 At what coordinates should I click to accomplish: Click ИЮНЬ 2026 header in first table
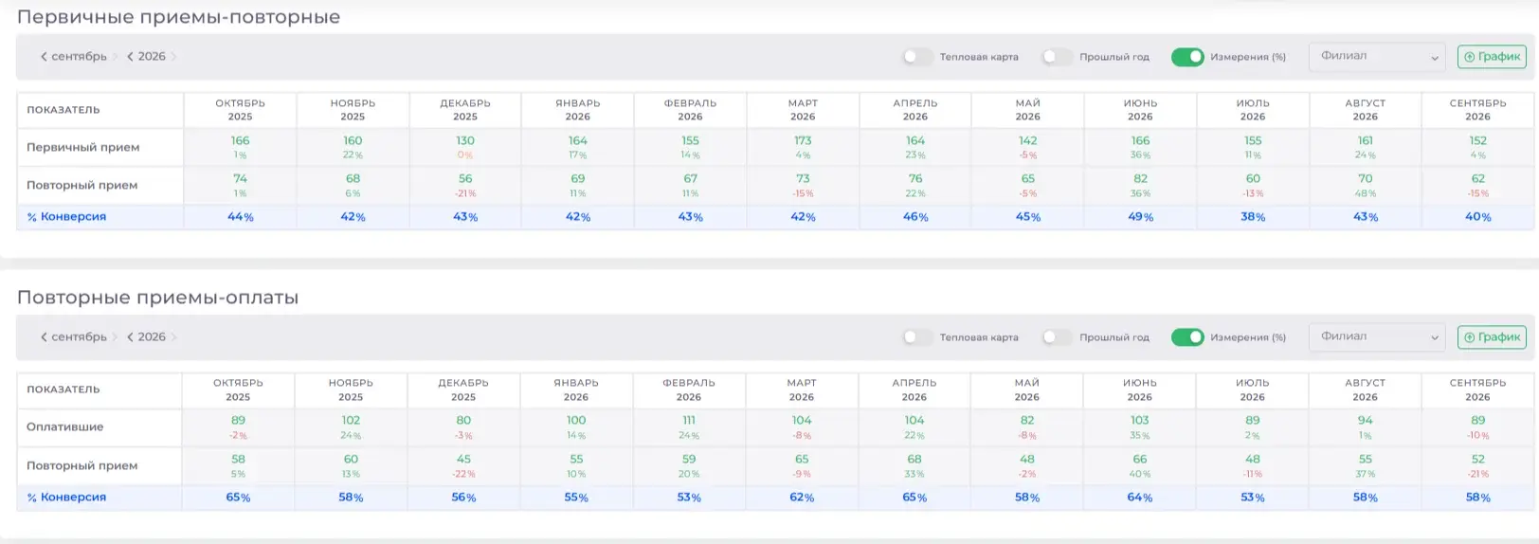pyautogui.click(x=1140, y=110)
